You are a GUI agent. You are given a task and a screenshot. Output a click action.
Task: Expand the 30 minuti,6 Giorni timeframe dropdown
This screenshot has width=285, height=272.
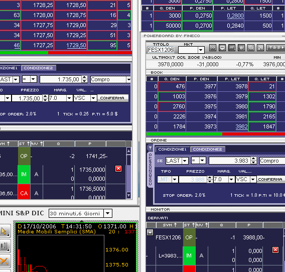point(107,213)
